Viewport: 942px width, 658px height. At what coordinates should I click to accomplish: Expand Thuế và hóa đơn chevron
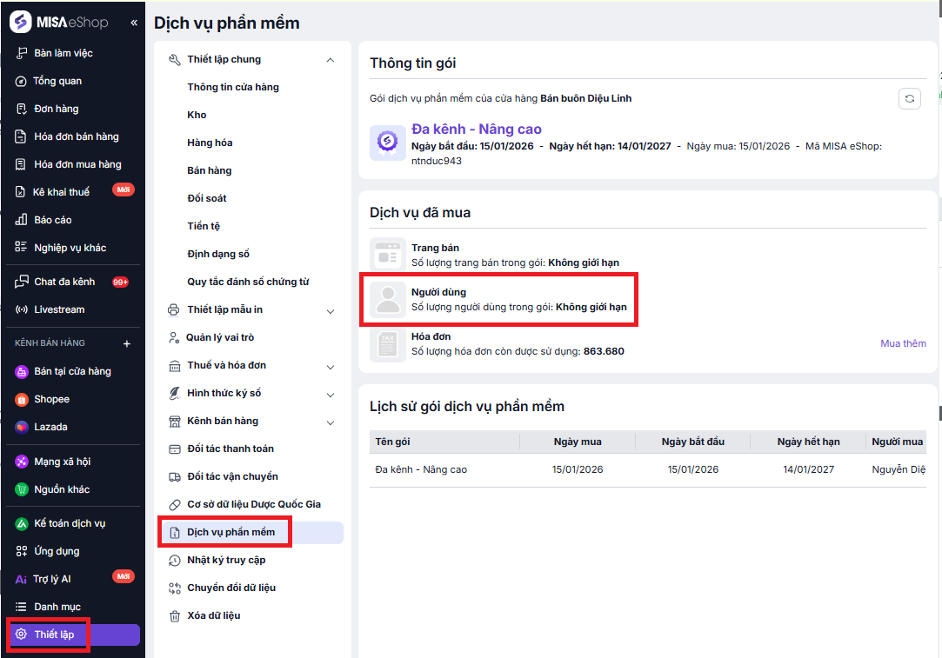331,367
